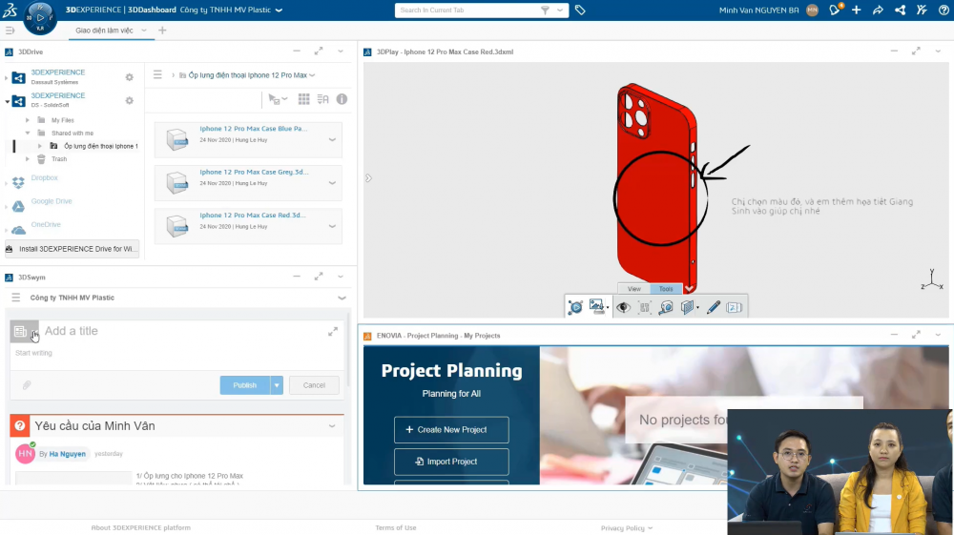
Task: Click the capture image icon in 3DPlay toolbar
Action: [x=597, y=307]
